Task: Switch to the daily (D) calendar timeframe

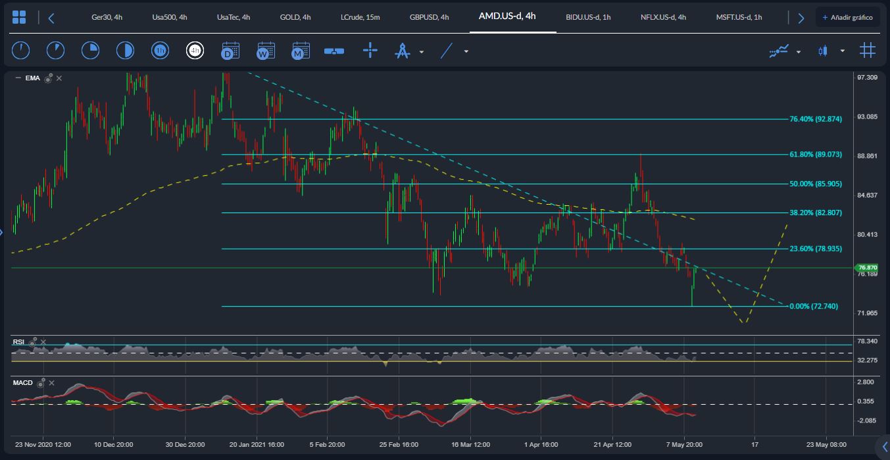Action: tap(230, 51)
